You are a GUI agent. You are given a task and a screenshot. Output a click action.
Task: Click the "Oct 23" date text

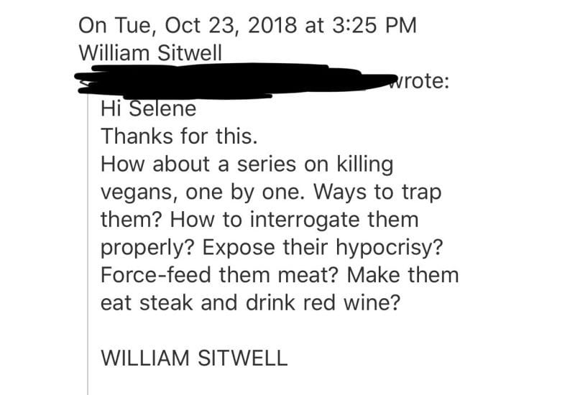200,25
